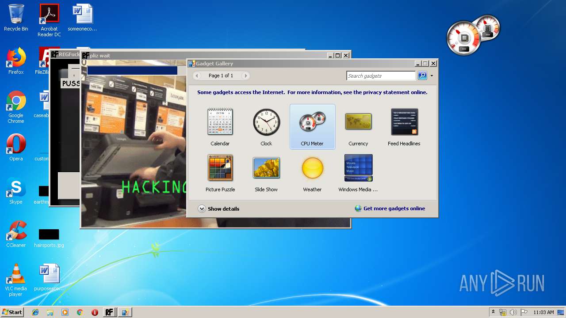Select the CPU Meter gadget

click(x=312, y=127)
